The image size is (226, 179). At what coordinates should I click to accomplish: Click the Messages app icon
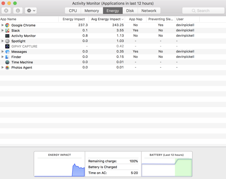[8, 52]
